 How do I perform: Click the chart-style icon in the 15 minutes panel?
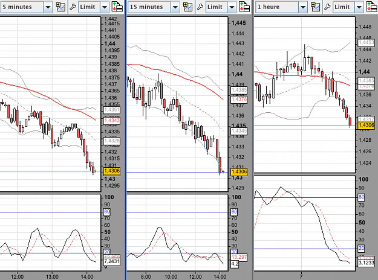pos(188,7)
